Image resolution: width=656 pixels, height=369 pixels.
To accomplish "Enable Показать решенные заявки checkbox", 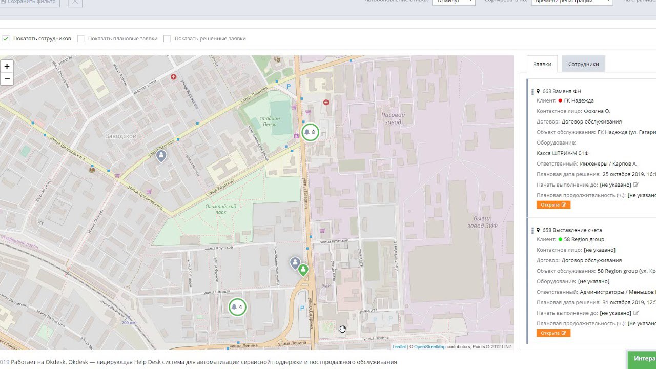I will tap(167, 38).
